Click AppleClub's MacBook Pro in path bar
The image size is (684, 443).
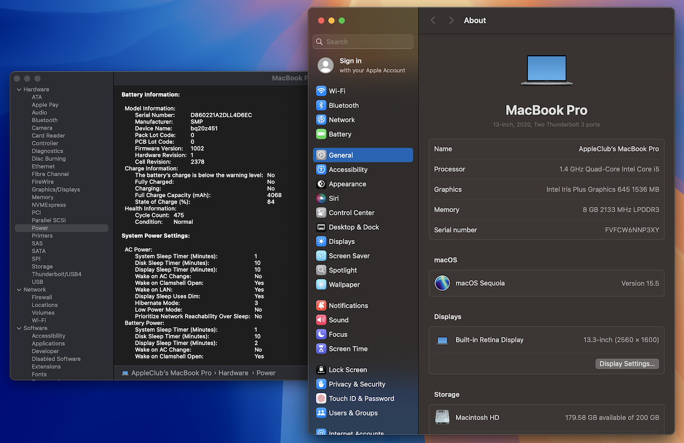click(172, 373)
